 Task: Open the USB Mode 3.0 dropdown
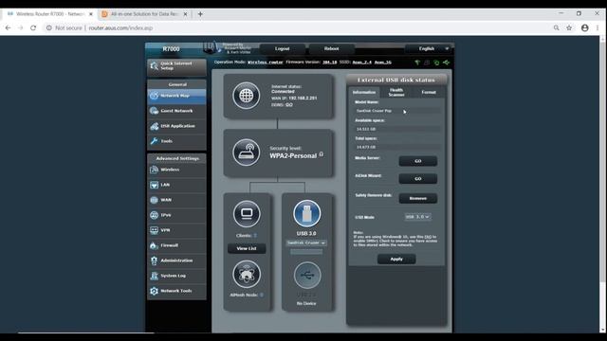[417, 217]
